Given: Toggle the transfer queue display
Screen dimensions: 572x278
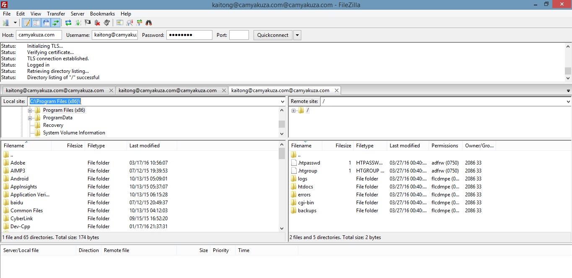Looking at the screenshot, I should pos(56,23).
